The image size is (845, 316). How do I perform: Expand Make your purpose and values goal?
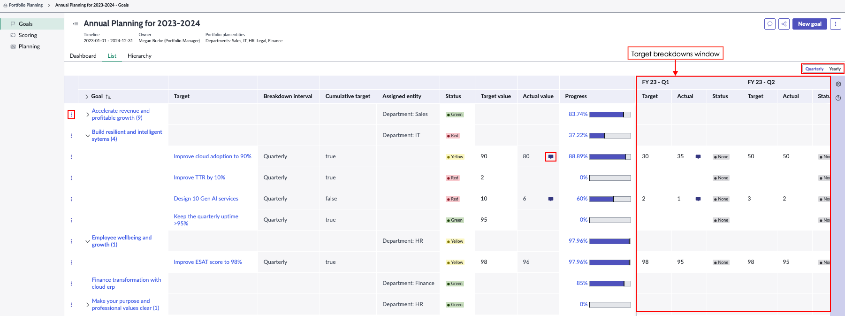88,305
